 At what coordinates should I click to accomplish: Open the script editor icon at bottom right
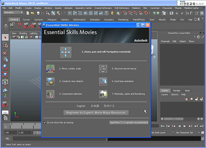(x=203, y=139)
